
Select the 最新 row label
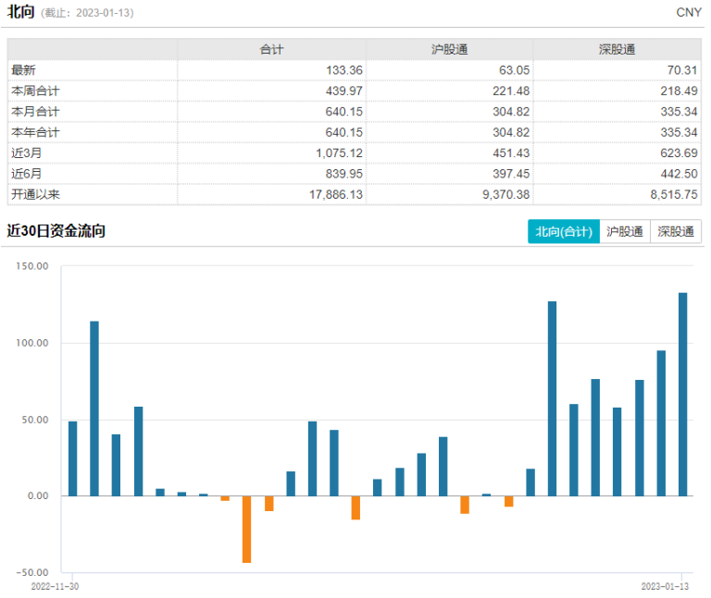pos(23,69)
